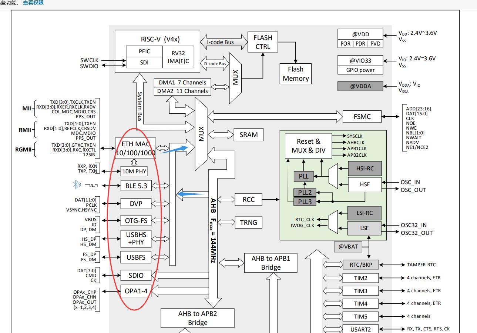The width and height of the screenshot is (477, 333).
Task: Select the USART2 block
Action: (361, 329)
